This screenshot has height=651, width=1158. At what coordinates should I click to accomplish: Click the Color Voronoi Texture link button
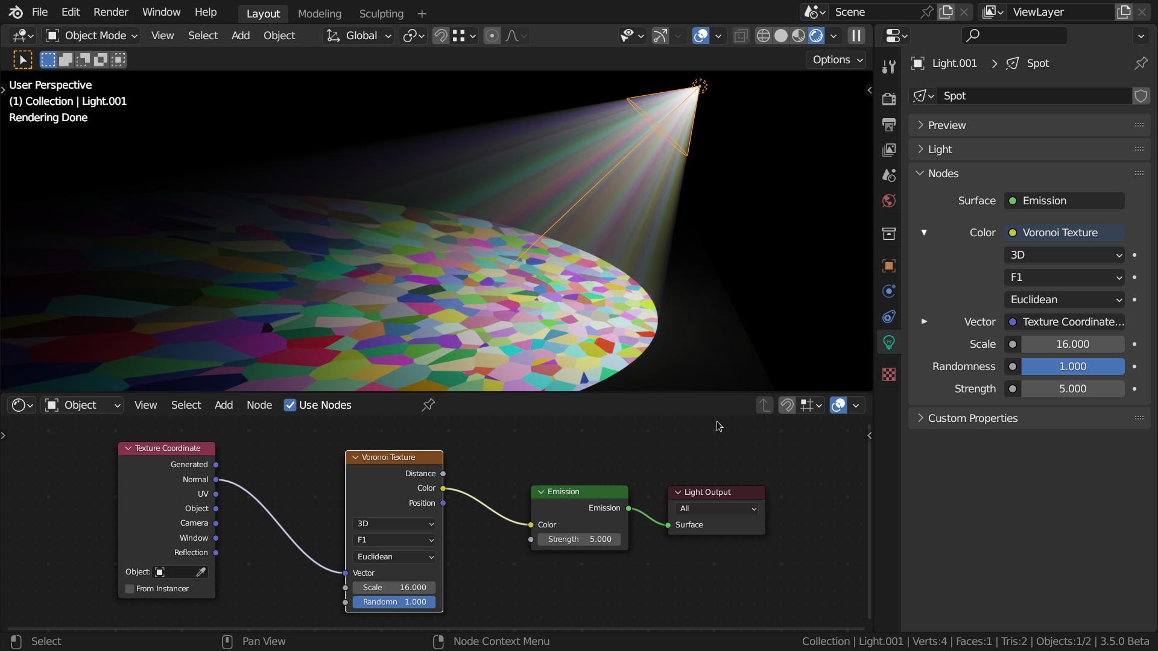click(1064, 233)
